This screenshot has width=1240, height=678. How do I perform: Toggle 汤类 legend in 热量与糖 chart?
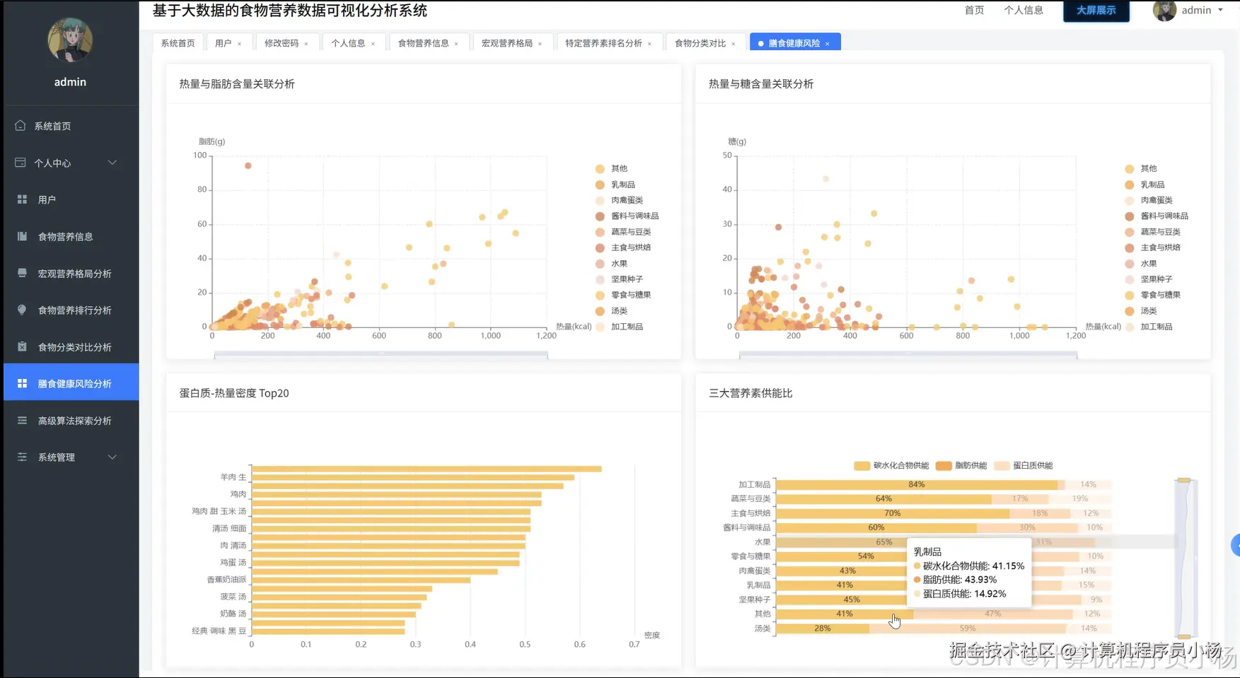click(x=1141, y=311)
